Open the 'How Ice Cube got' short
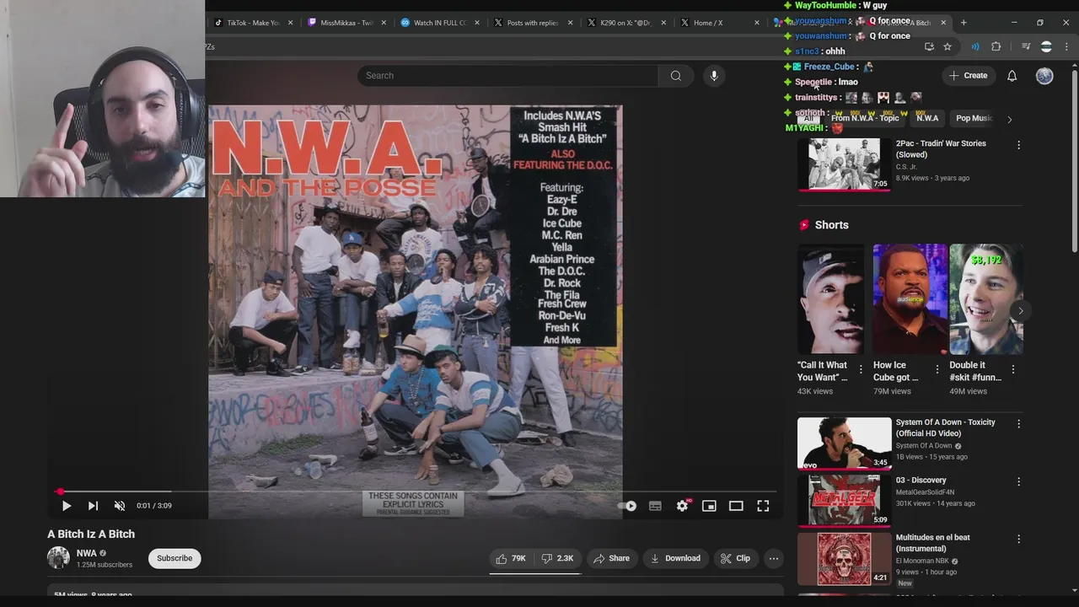Viewport: 1079px width, 607px height. coord(910,299)
